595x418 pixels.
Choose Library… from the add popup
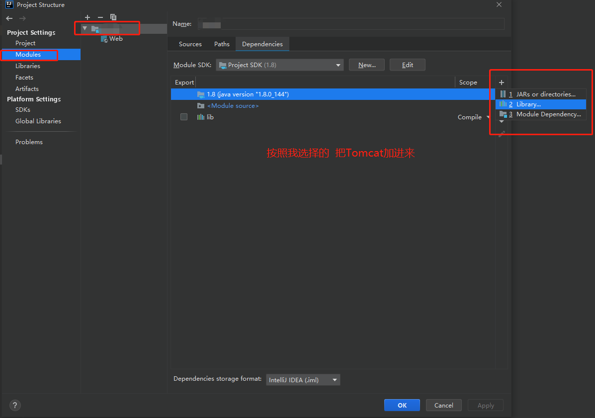click(x=541, y=104)
